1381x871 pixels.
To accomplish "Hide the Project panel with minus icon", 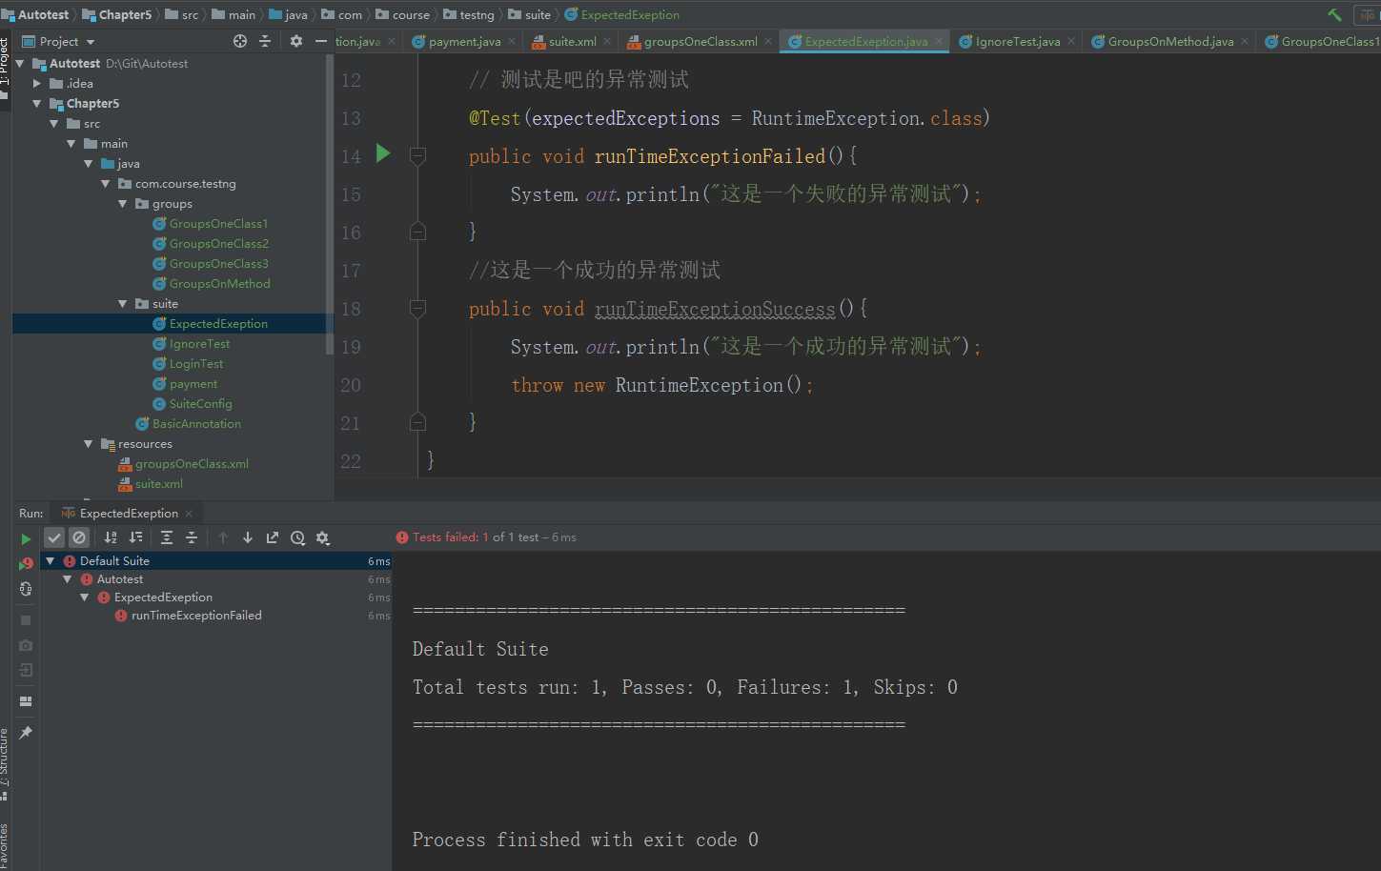I will click(321, 41).
